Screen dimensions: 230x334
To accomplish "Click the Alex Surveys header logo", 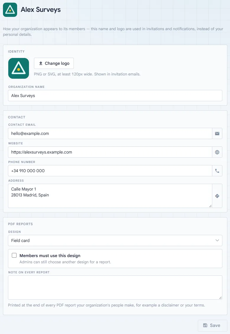I will coord(10,10).
